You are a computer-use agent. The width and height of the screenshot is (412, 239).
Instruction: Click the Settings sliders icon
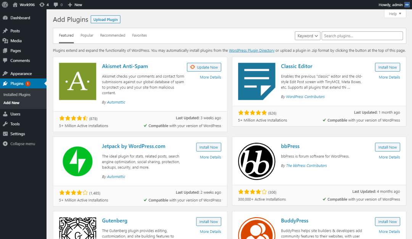[5, 134]
